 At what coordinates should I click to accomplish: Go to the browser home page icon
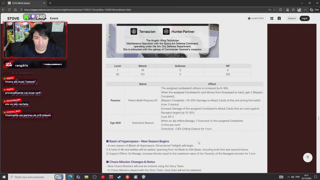15,10
